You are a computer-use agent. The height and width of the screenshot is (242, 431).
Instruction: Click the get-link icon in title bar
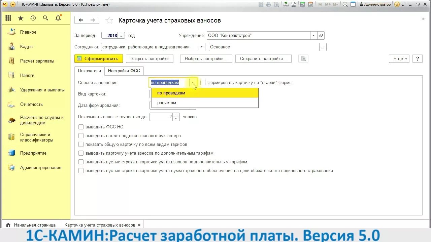pyautogui.click(x=286, y=4)
